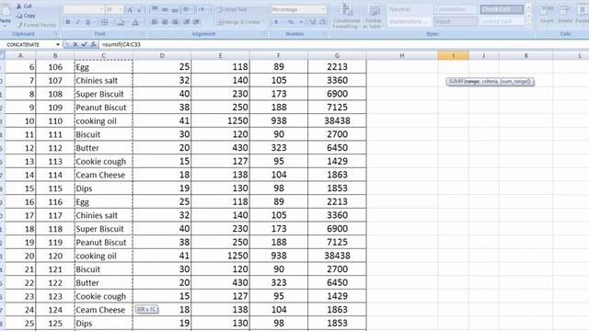Apply the Fill Color bucket icon
589x331 pixels.
[x=121, y=22]
